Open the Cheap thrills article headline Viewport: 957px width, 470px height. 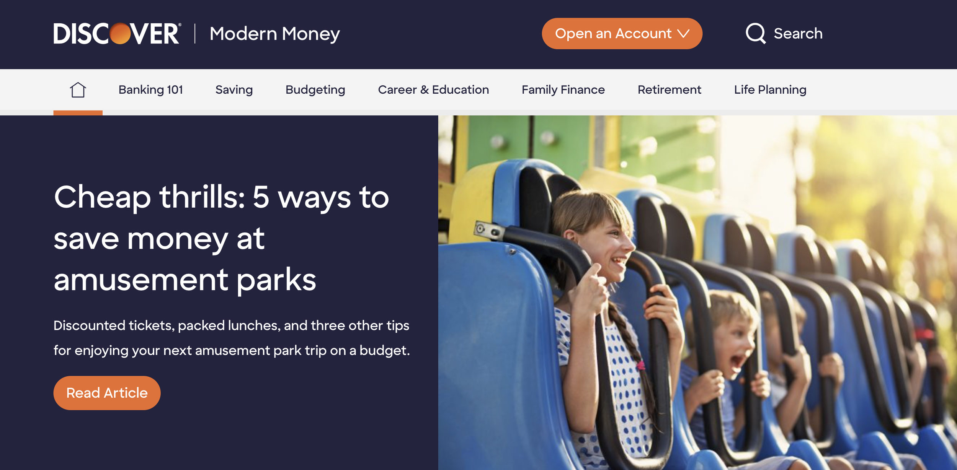221,238
